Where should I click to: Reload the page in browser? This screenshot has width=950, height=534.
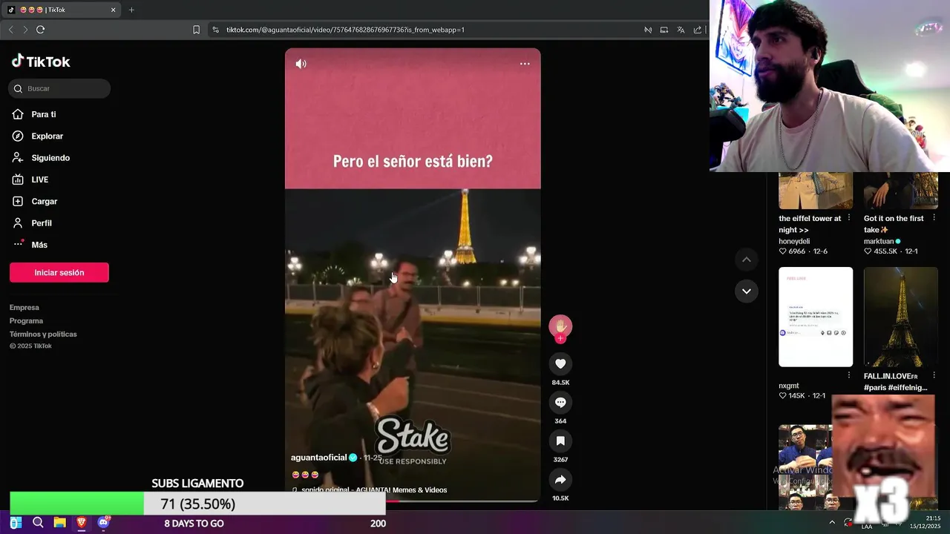(x=40, y=30)
